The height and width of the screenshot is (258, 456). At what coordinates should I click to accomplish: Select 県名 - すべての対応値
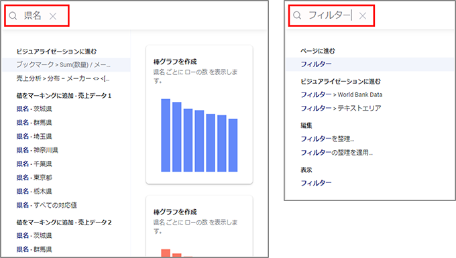[x=46, y=205]
